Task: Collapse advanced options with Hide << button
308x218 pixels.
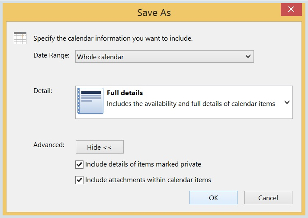Action: tap(99, 147)
